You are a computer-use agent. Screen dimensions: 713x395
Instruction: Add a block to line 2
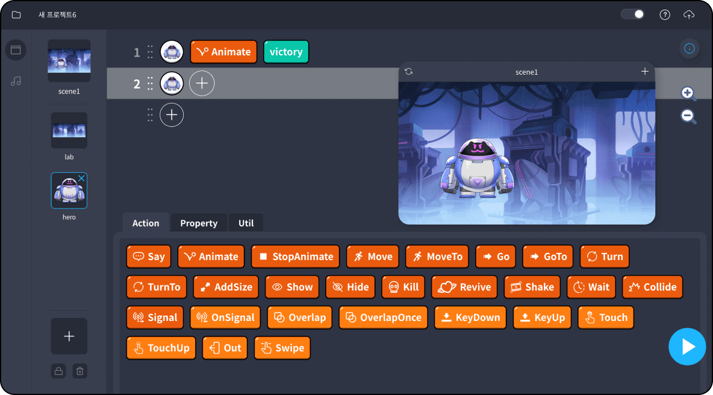point(202,84)
